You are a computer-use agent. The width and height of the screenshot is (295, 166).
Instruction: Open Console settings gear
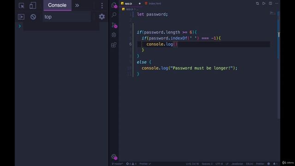(102, 17)
